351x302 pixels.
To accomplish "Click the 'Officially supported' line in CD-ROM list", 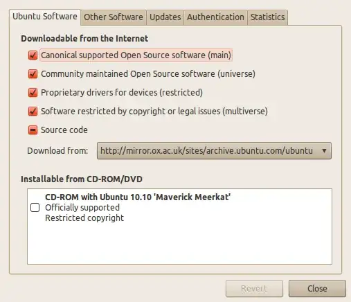I will (82, 207).
